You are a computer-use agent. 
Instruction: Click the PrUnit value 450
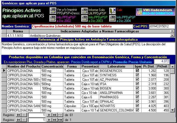[x=163, y=110]
